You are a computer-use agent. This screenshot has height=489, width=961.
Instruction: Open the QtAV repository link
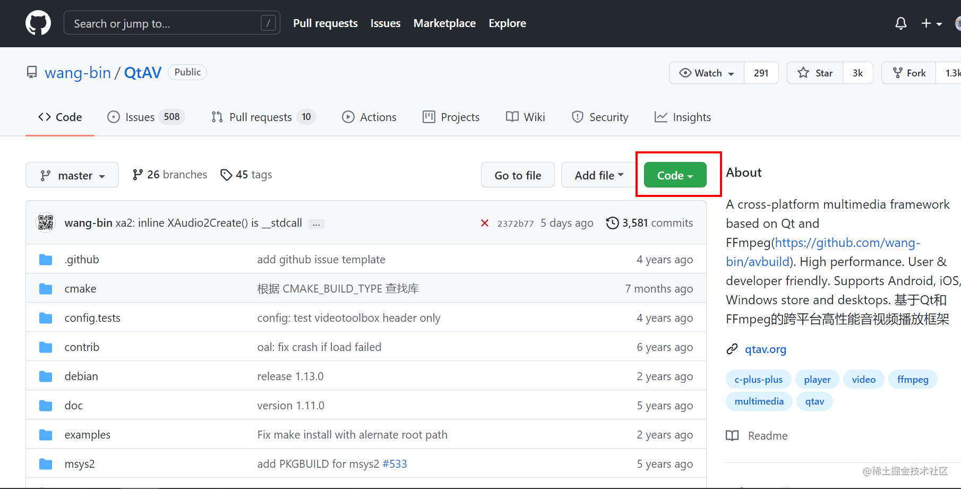tap(143, 73)
